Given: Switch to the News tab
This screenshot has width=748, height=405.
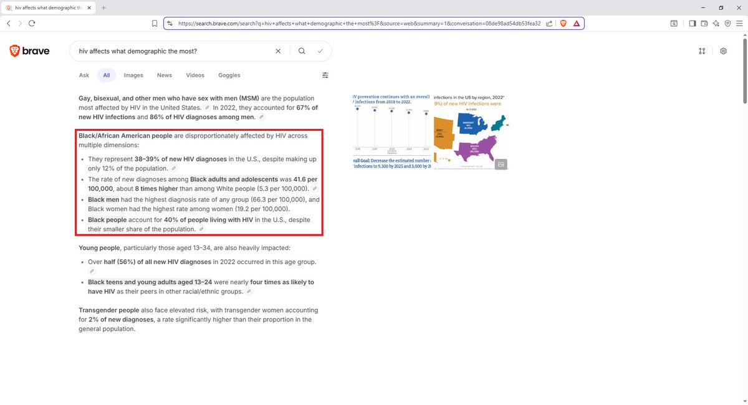Looking at the screenshot, I should click(x=165, y=75).
